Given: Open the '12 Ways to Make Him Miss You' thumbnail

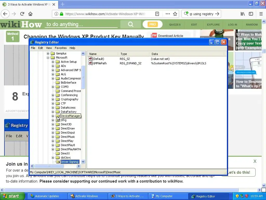Looking at the screenshot, I should point(248,40).
